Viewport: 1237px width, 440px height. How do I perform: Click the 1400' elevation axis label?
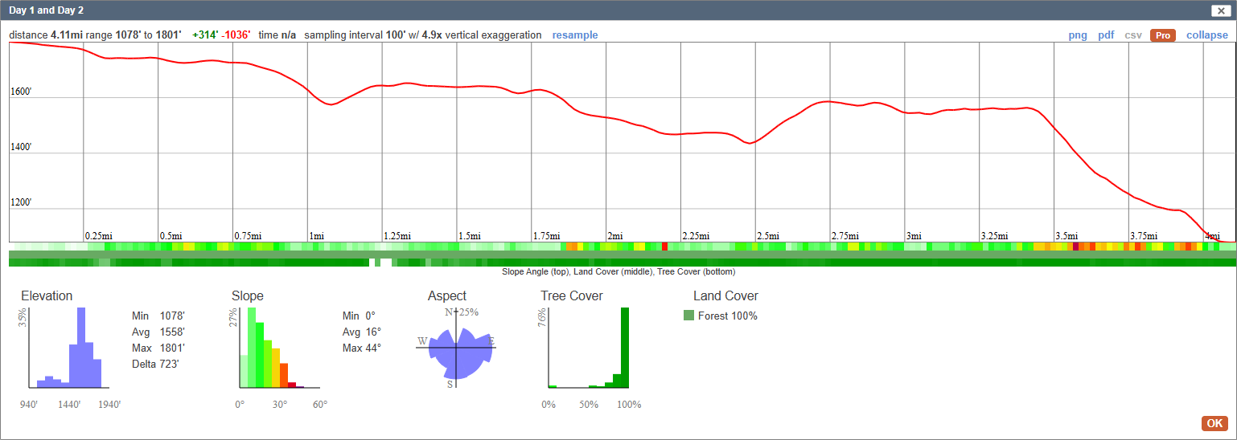(x=21, y=147)
